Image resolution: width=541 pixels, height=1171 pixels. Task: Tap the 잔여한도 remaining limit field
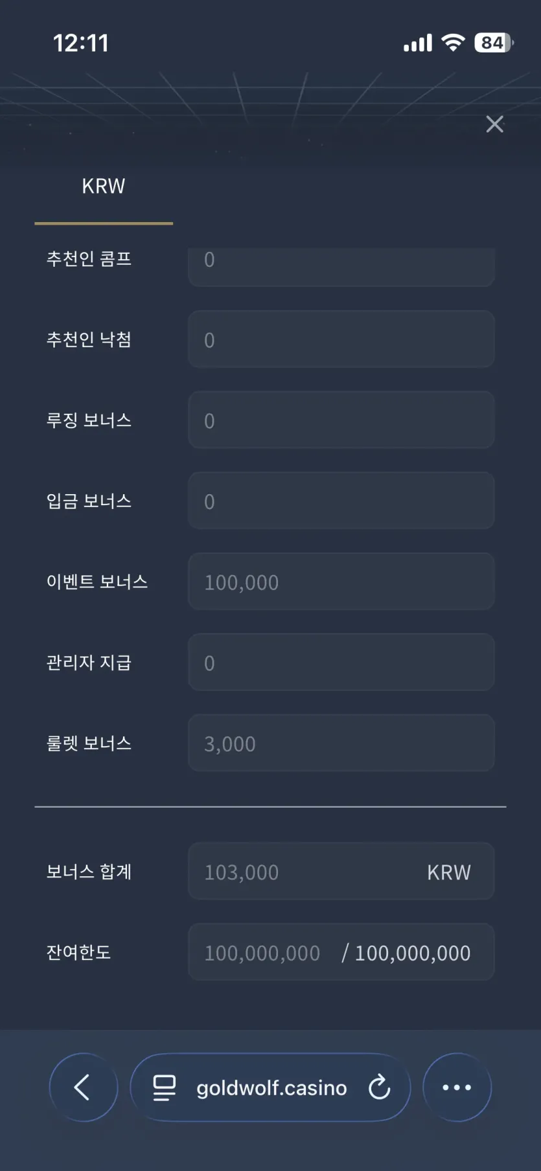click(341, 952)
